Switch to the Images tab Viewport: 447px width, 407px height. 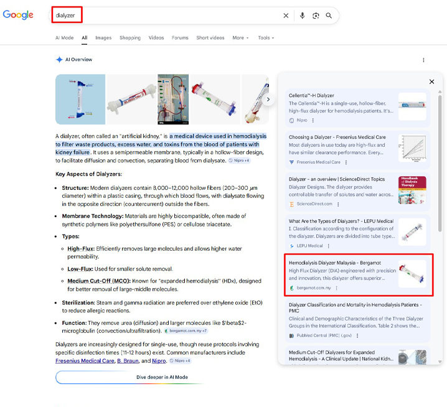[103, 37]
